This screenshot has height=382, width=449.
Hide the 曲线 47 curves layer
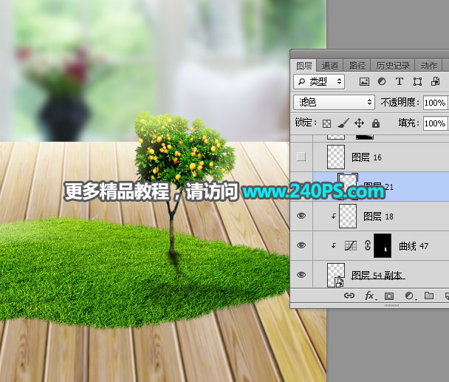tap(301, 245)
